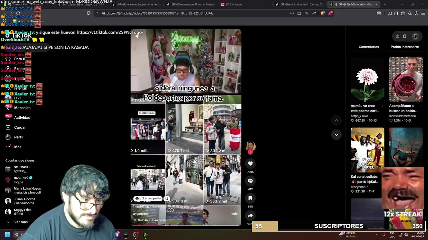Go to the next video with down arrow

pyautogui.click(x=336, y=135)
